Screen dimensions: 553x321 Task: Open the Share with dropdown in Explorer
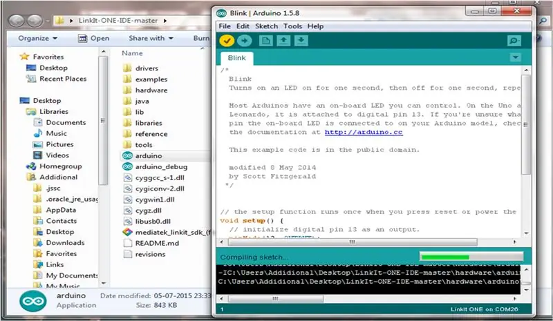tap(151, 38)
